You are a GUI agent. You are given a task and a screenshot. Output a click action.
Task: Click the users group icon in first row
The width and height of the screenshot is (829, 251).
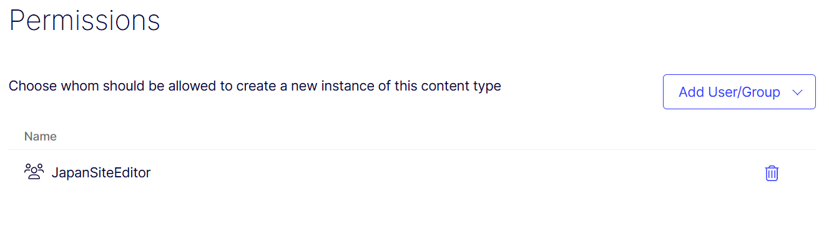[34, 172]
